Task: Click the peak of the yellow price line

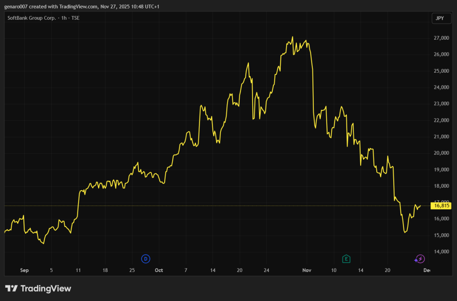Action: pos(292,37)
